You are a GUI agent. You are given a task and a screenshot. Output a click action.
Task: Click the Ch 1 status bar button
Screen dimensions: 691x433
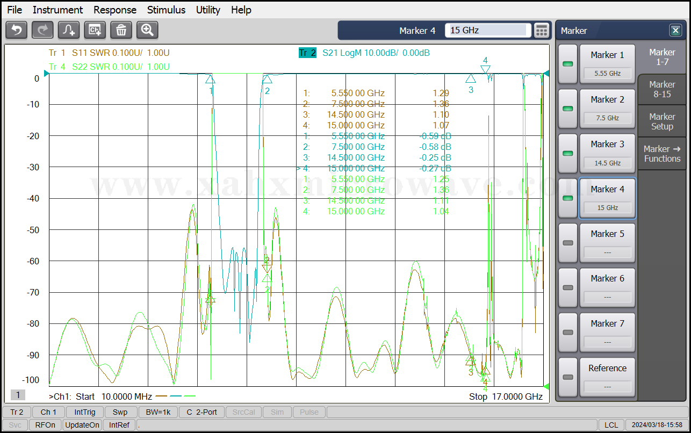click(x=48, y=412)
